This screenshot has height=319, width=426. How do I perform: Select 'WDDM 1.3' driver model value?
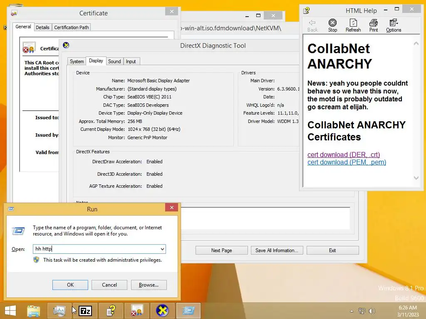(x=288, y=121)
